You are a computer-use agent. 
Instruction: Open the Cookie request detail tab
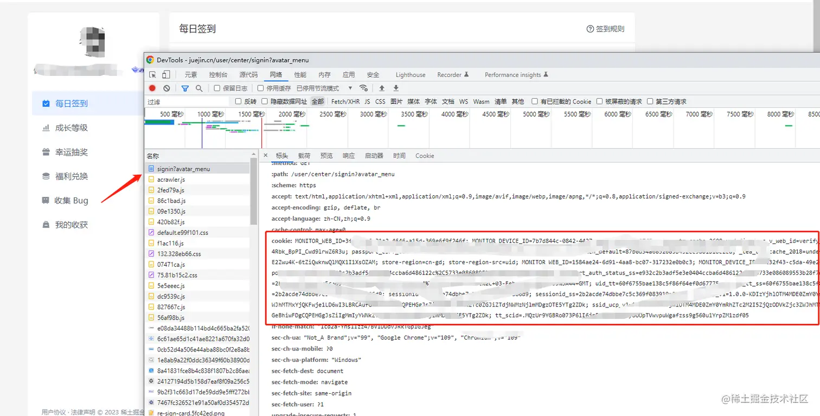point(425,156)
